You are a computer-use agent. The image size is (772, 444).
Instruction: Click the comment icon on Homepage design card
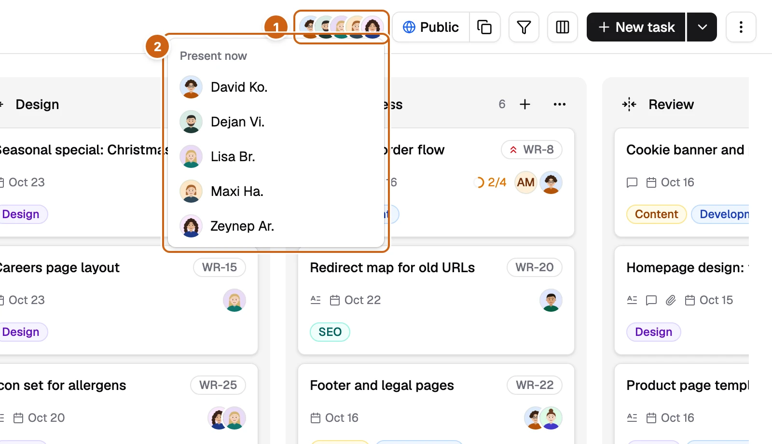[651, 300]
